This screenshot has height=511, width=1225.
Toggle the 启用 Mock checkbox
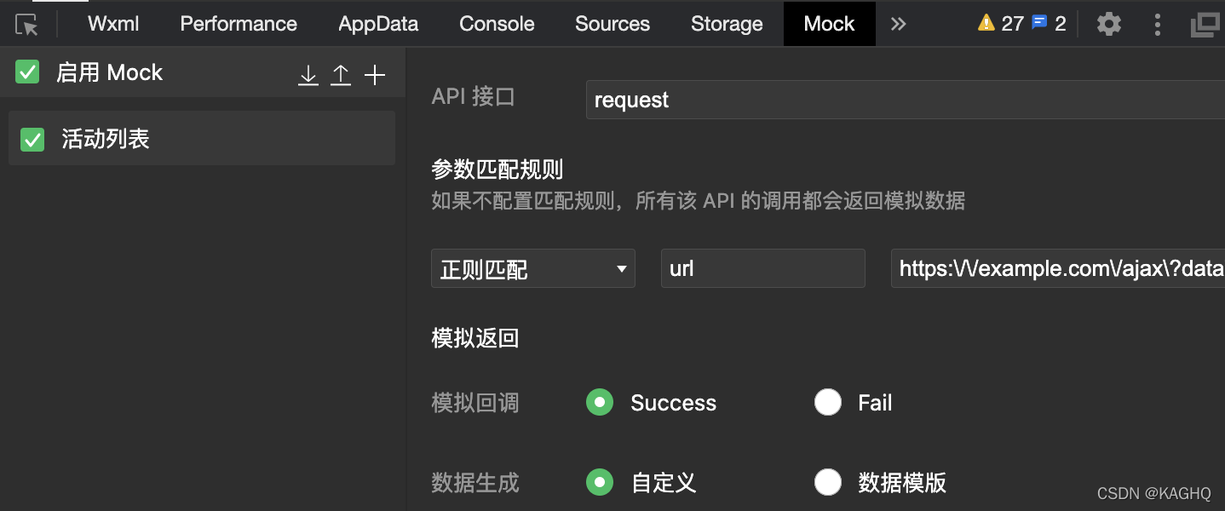click(27, 72)
